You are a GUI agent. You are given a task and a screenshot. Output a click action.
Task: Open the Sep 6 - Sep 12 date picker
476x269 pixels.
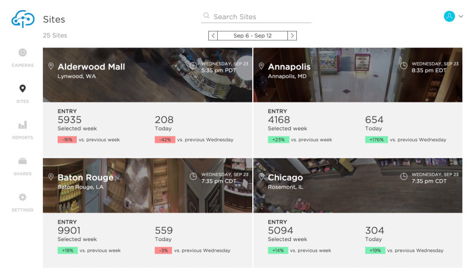pyautogui.click(x=252, y=36)
